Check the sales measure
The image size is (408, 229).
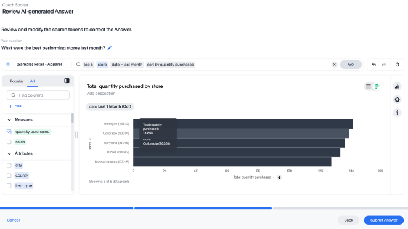pyautogui.click(x=9, y=142)
